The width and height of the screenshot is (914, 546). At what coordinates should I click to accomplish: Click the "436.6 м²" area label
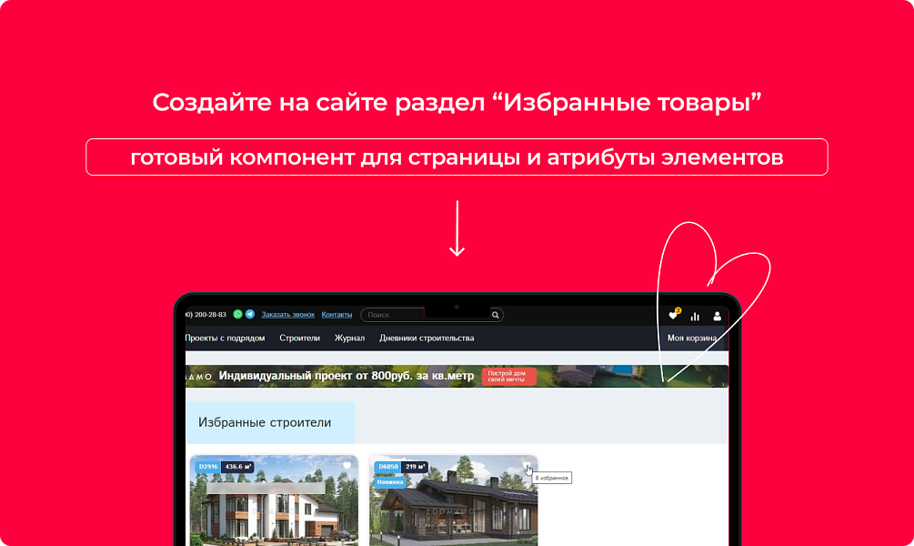[x=238, y=467]
